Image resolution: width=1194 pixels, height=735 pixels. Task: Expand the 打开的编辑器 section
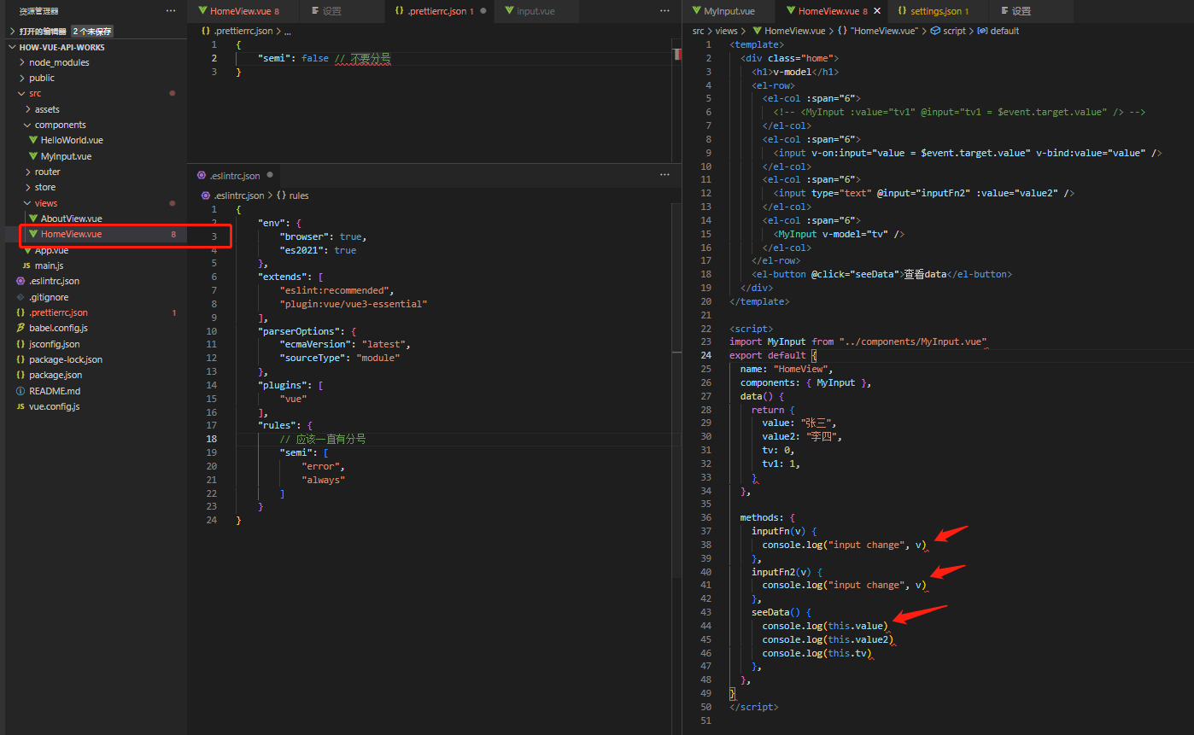point(12,32)
